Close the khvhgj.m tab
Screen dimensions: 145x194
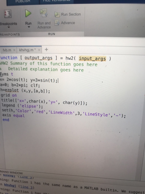click(x=39, y=50)
